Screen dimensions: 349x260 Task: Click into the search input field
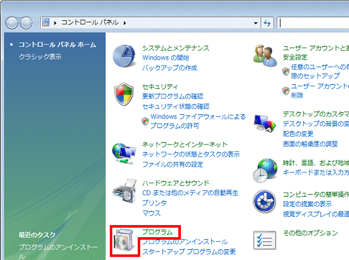[x=313, y=23]
